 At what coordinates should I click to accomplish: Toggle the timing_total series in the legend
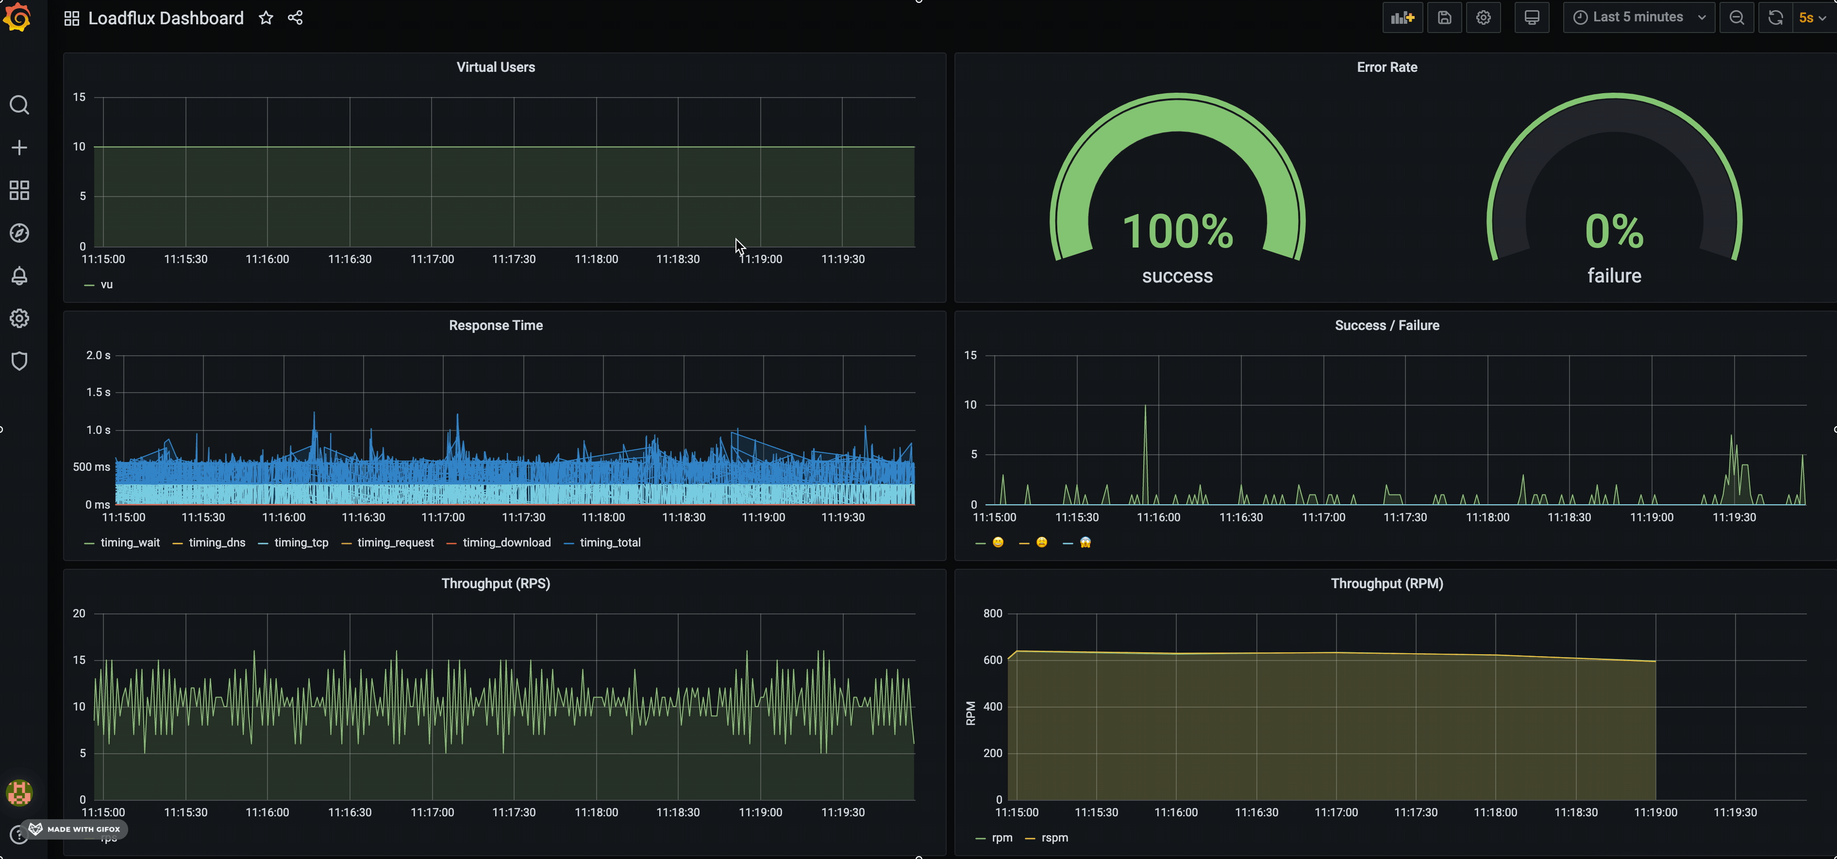610,543
